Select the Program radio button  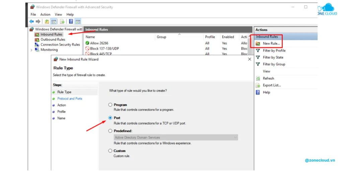pyautogui.click(x=110, y=105)
